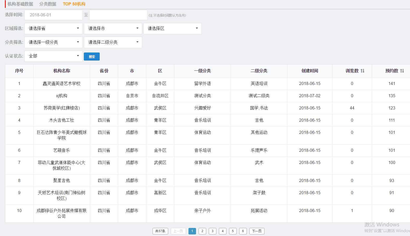Expand the 请选择市 city dropdown
Image resolution: width=410 pixels, height=236 pixels.
pos(113,29)
